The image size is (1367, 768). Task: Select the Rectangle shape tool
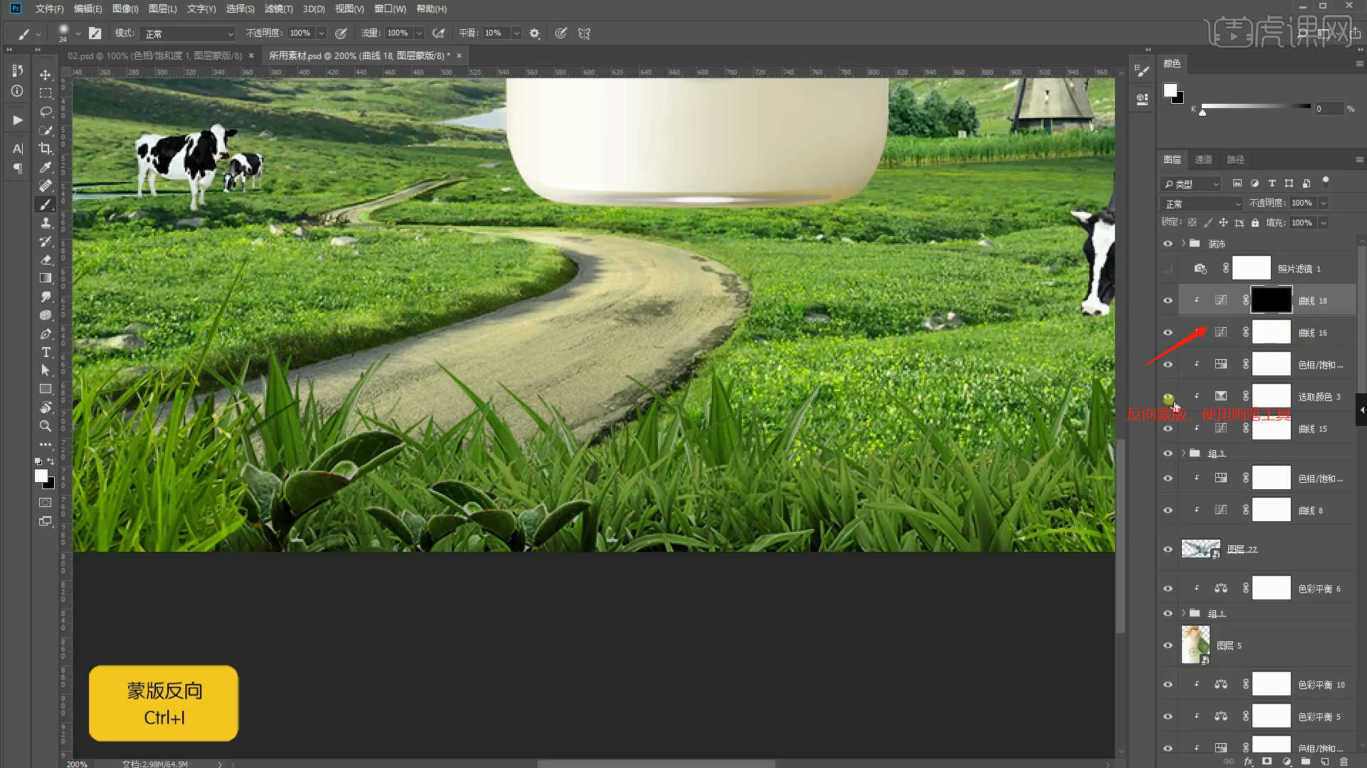(46, 389)
